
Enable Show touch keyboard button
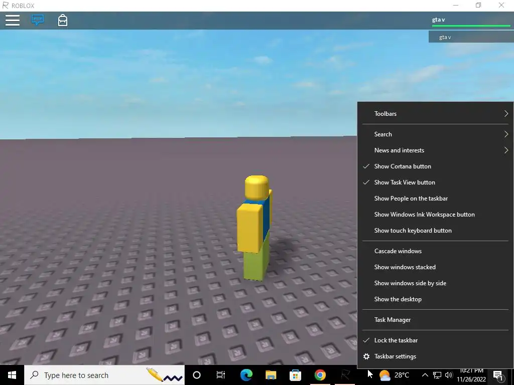(435, 231)
